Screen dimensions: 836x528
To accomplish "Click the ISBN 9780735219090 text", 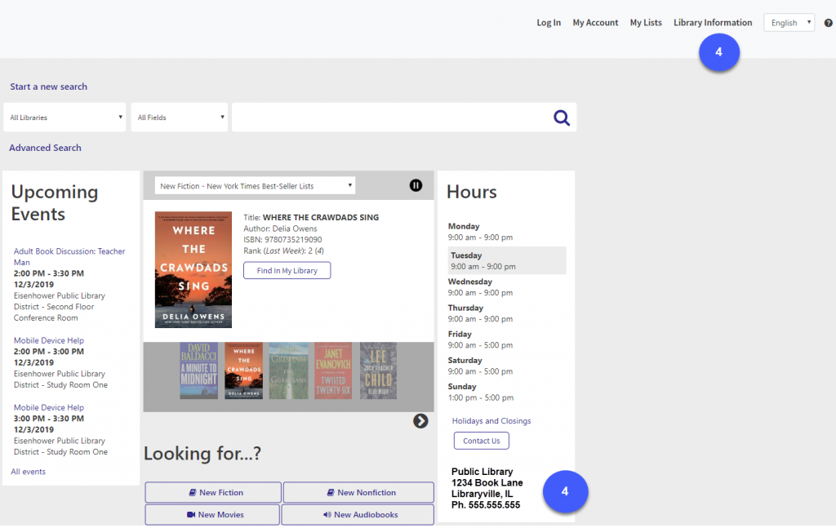I will (282, 240).
